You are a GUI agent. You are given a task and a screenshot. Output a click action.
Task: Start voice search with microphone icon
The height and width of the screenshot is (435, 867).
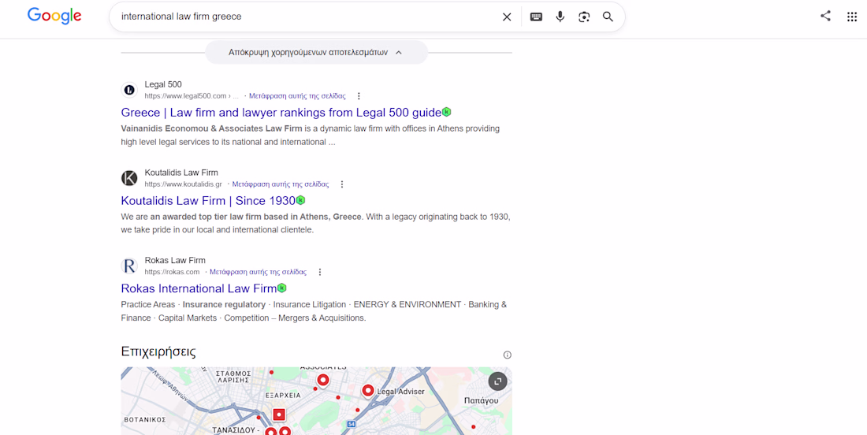(560, 17)
